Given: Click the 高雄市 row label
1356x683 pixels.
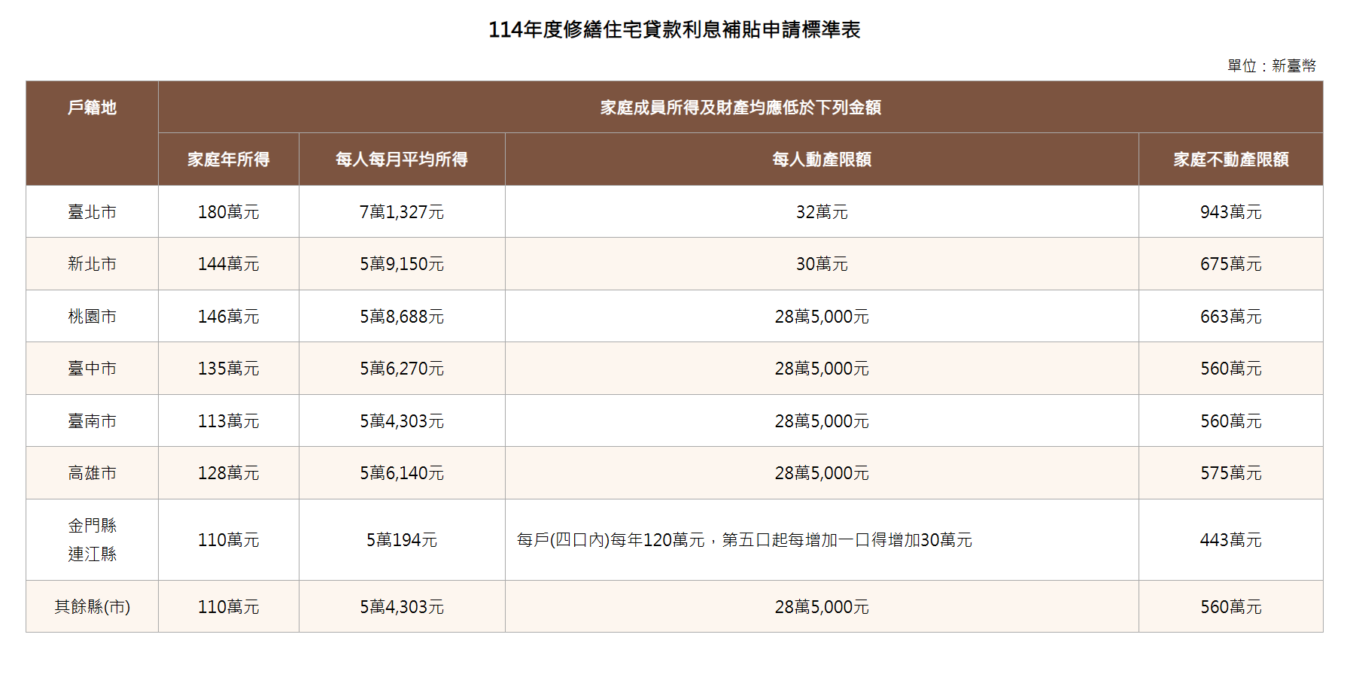Looking at the screenshot, I should click(92, 473).
